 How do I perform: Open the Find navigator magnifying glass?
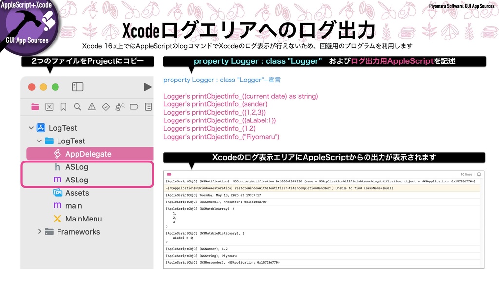(77, 106)
